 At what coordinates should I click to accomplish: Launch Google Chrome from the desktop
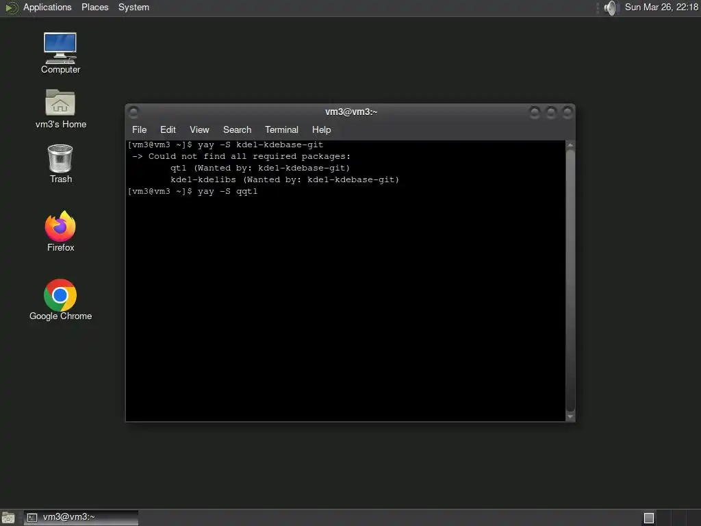pos(60,300)
